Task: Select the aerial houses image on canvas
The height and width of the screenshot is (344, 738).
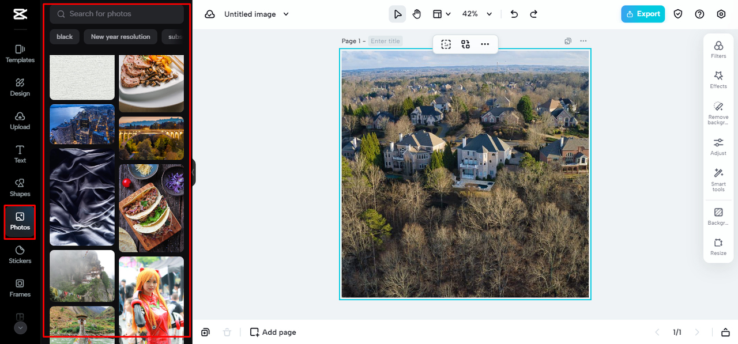Action: tap(465, 174)
